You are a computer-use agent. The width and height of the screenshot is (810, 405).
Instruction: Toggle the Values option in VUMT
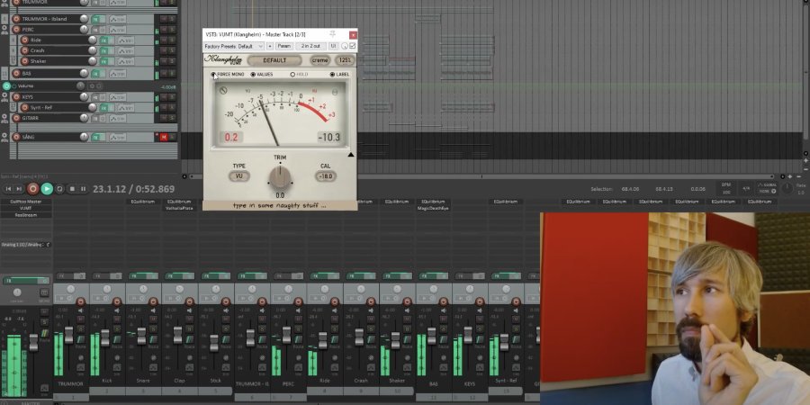click(262, 75)
